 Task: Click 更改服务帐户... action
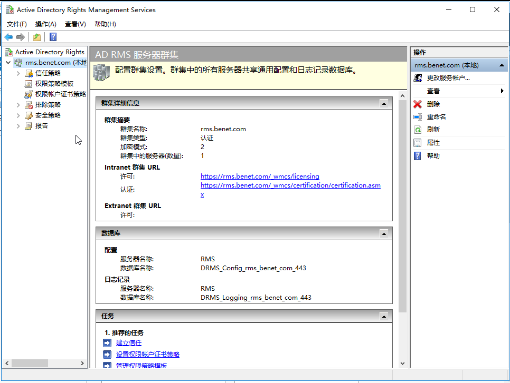(x=448, y=78)
